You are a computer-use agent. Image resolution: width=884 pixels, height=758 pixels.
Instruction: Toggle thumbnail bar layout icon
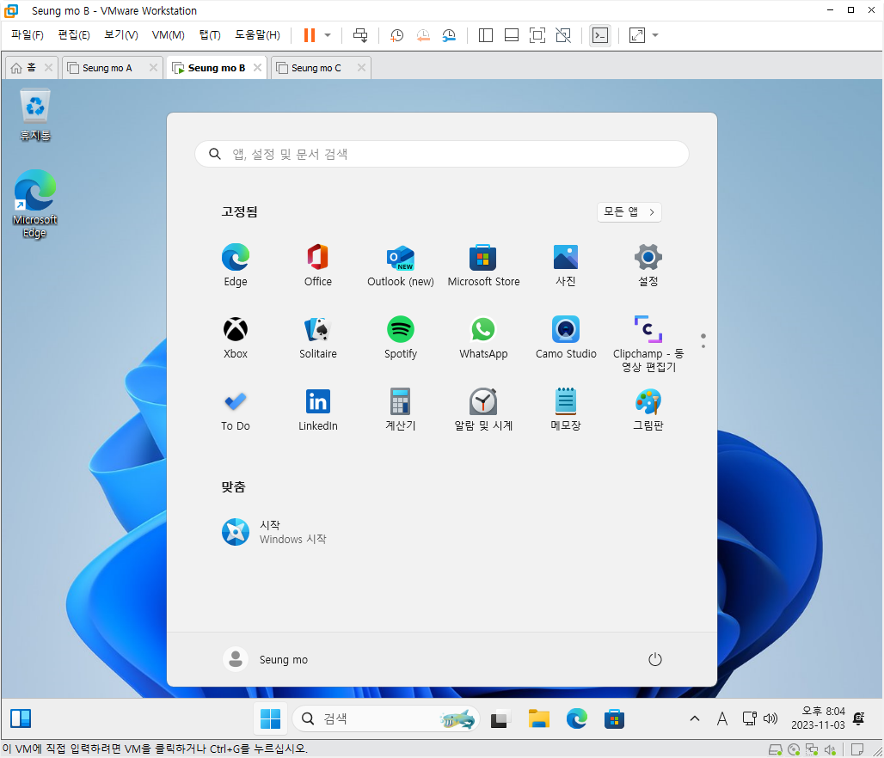(x=512, y=35)
